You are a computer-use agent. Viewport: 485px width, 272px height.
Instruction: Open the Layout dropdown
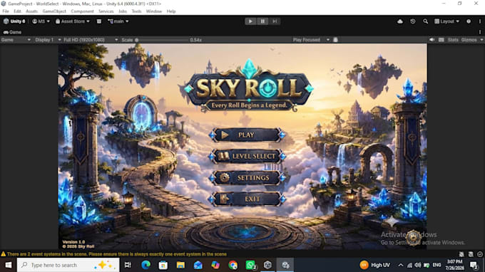pyautogui.click(x=446, y=21)
